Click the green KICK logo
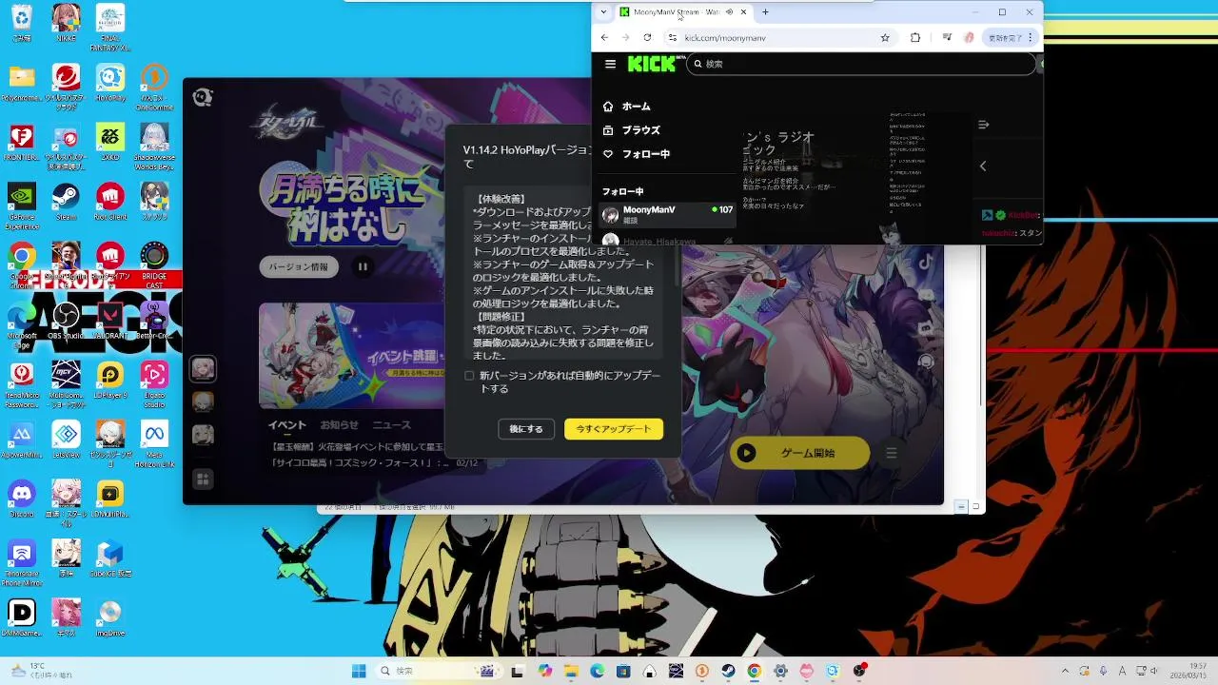Screen dimensions: 1218x685 point(654,64)
